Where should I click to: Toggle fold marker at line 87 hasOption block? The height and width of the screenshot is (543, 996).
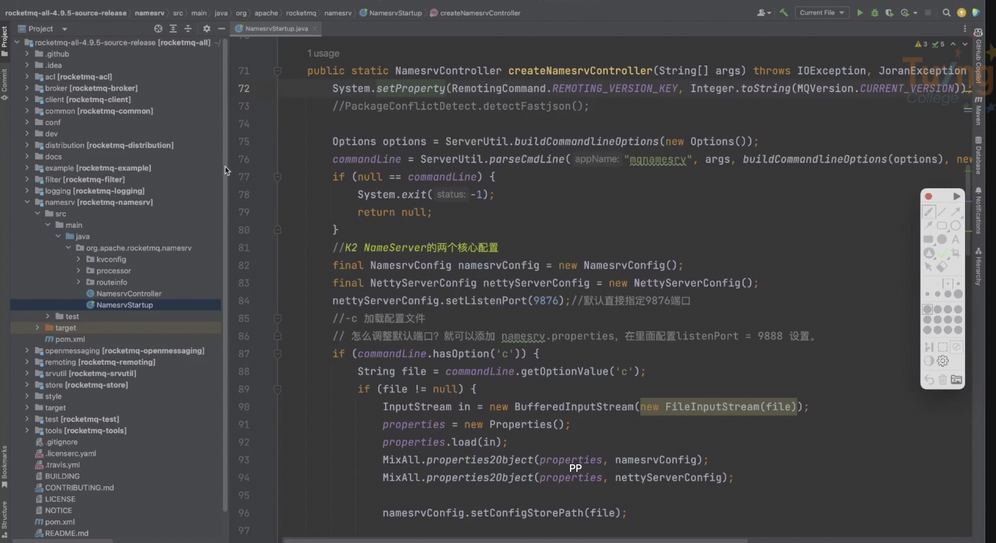(x=277, y=354)
